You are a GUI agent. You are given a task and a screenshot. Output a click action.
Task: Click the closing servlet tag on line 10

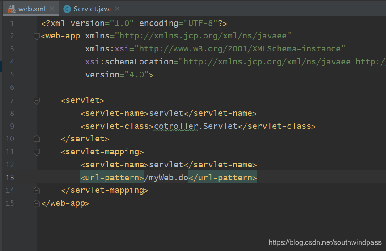tap(85, 139)
